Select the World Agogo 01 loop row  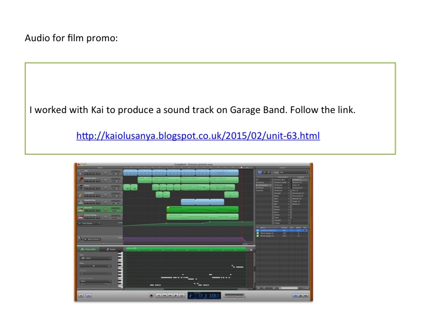(281, 233)
